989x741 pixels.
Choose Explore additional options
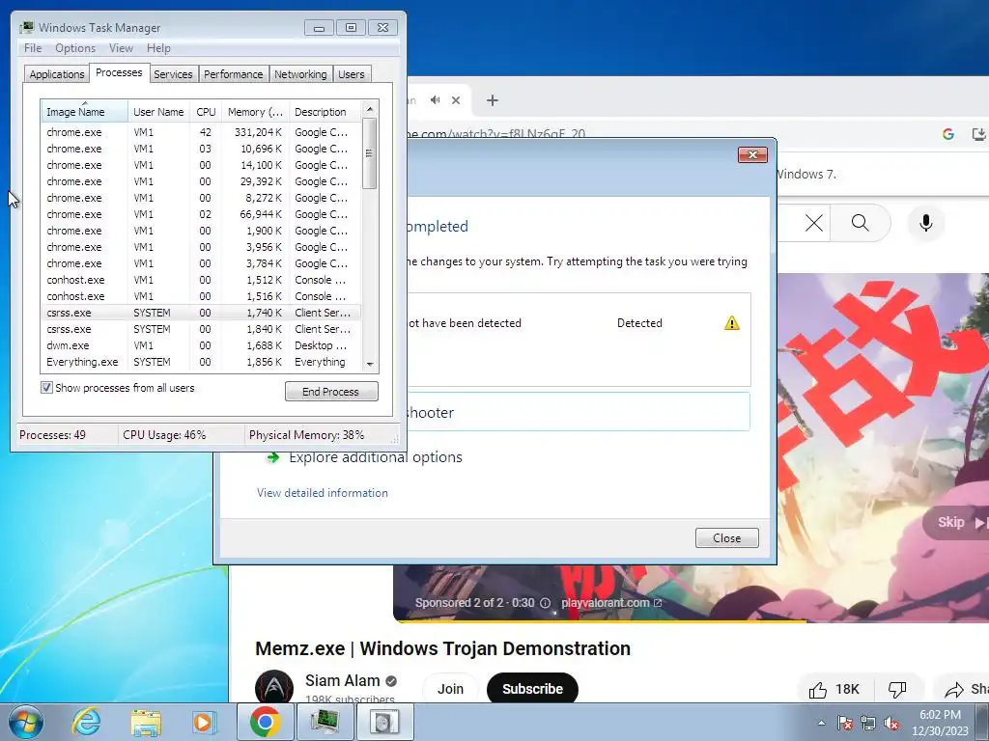coord(376,456)
